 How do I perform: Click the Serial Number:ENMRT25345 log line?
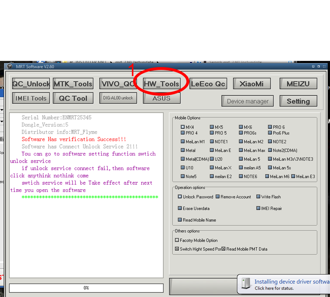pyautogui.click(x=57, y=117)
